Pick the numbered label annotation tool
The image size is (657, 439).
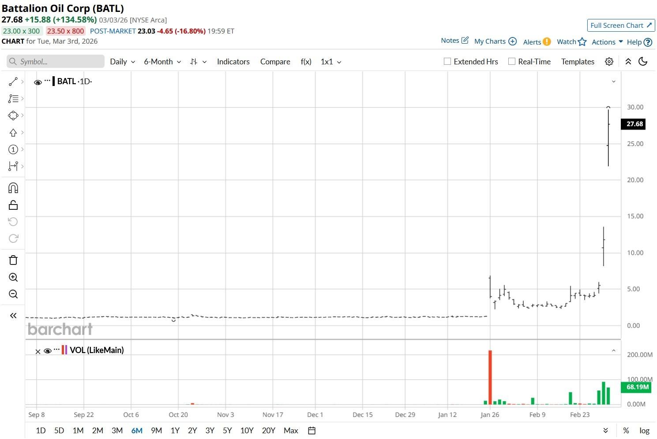click(x=13, y=149)
